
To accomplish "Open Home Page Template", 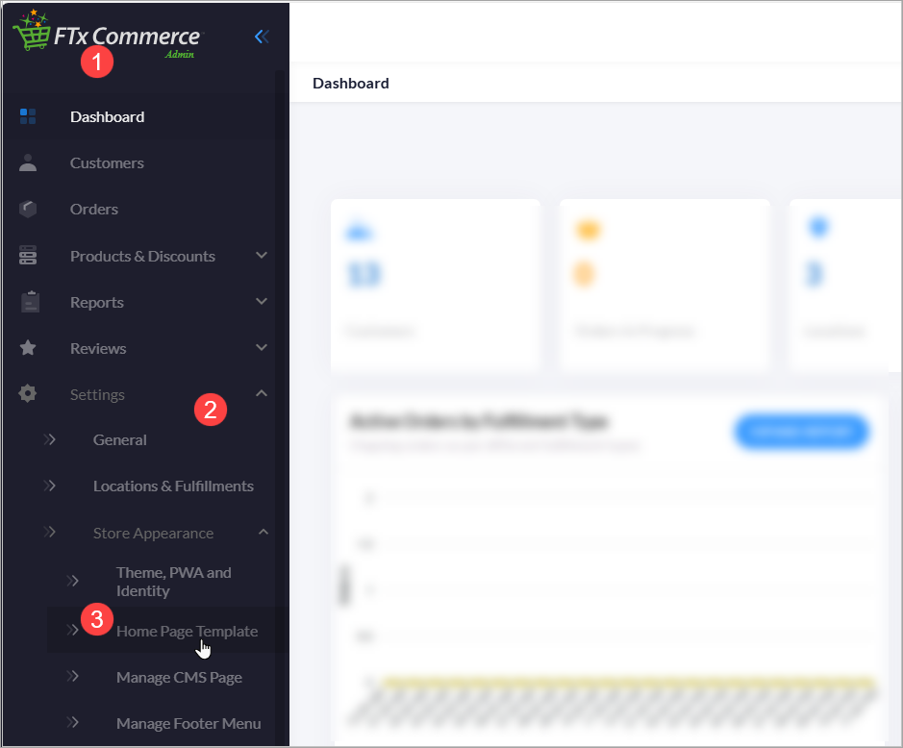I will point(187,631).
